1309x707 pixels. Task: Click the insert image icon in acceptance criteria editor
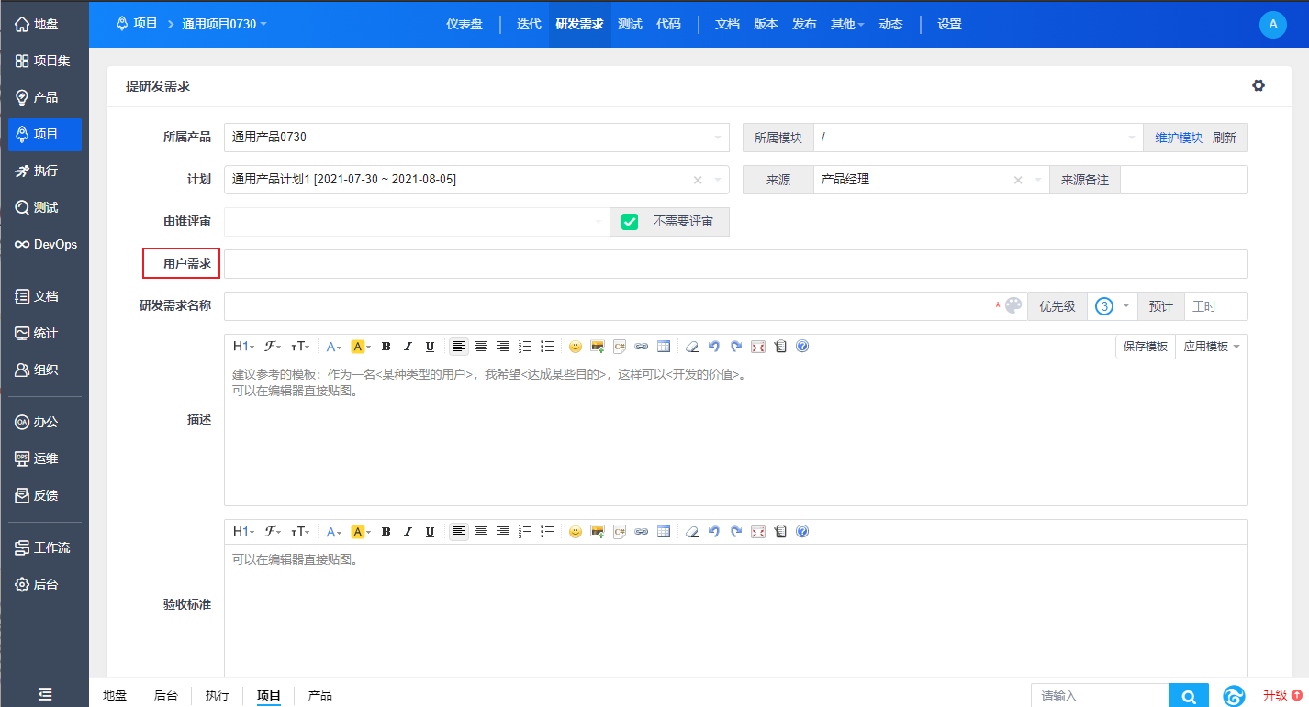pyautogui.click(x=598, y=532)
